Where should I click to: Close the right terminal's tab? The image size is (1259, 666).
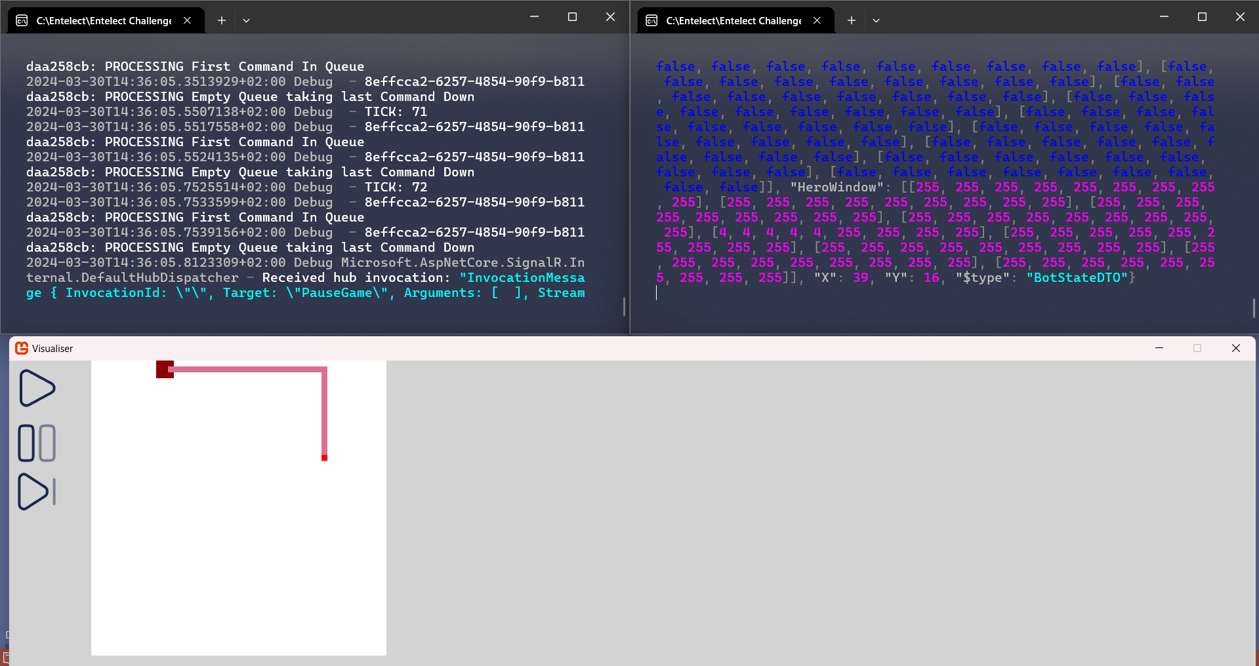(x=817, y=20)
